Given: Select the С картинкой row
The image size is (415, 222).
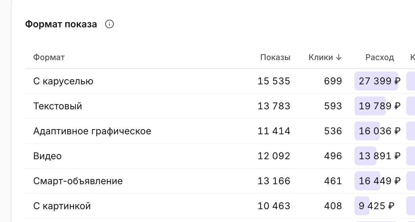Looking at the screenshot, I should 220,206.
